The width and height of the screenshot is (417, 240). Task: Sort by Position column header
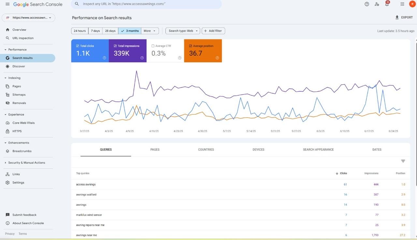[400, 173]
